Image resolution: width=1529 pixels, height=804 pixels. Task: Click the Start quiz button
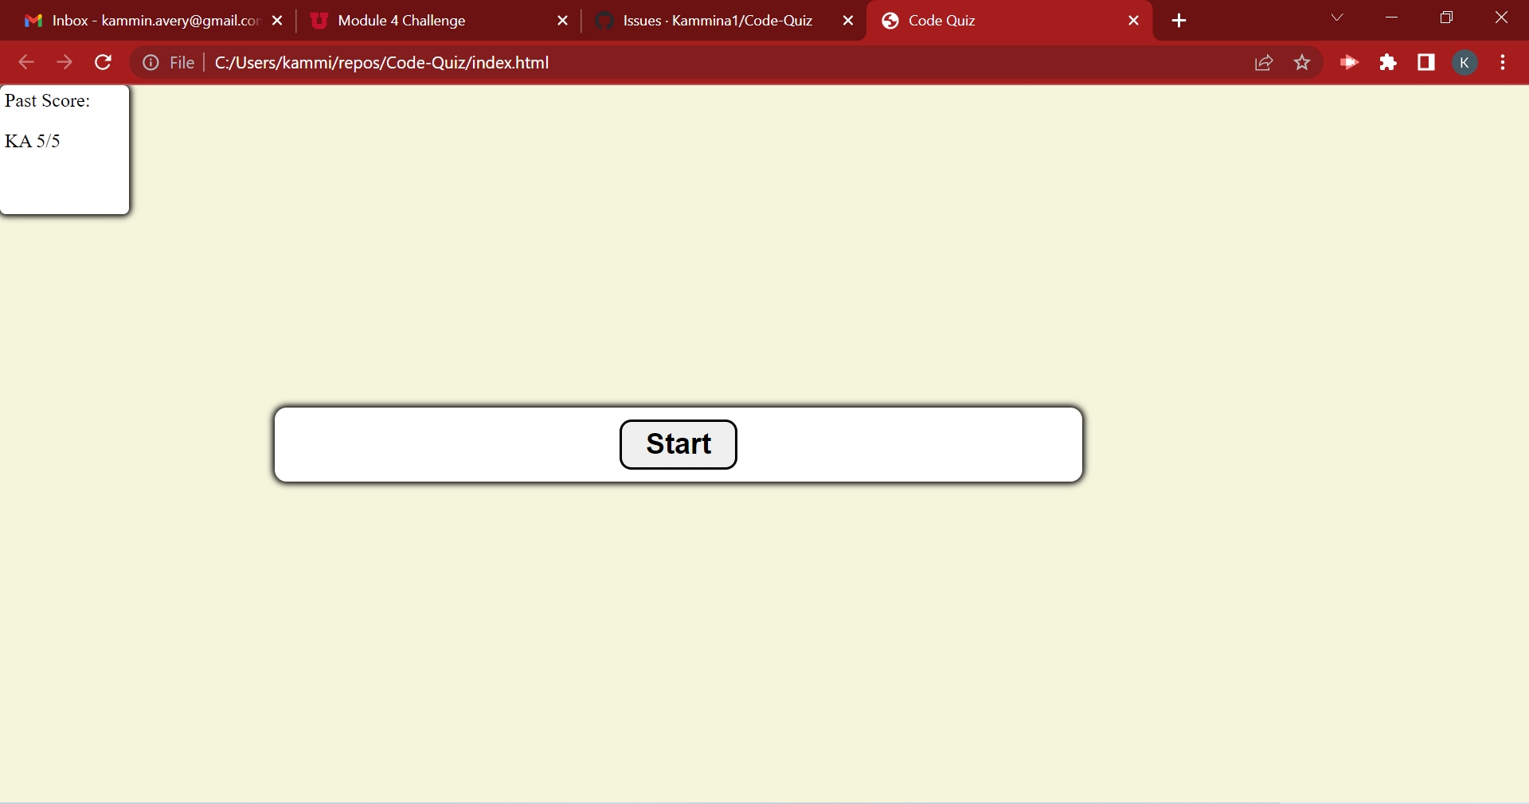(678, 444)
